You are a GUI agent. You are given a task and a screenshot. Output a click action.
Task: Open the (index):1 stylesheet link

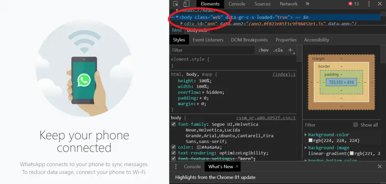point(284,74)
